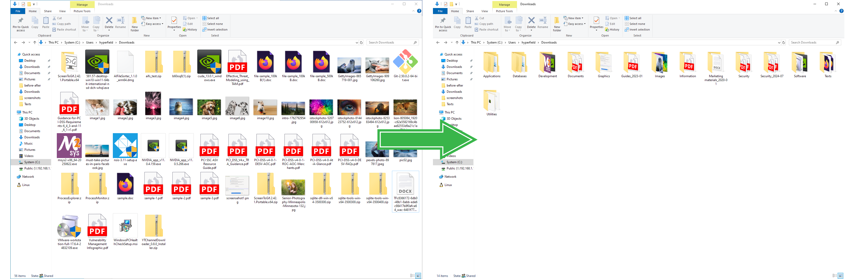855x279 pixels.
Task: Click History in the left window ribbon
Action: tap(190, 30)
